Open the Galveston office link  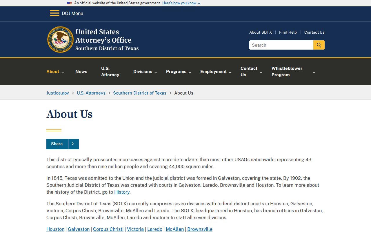79,229
